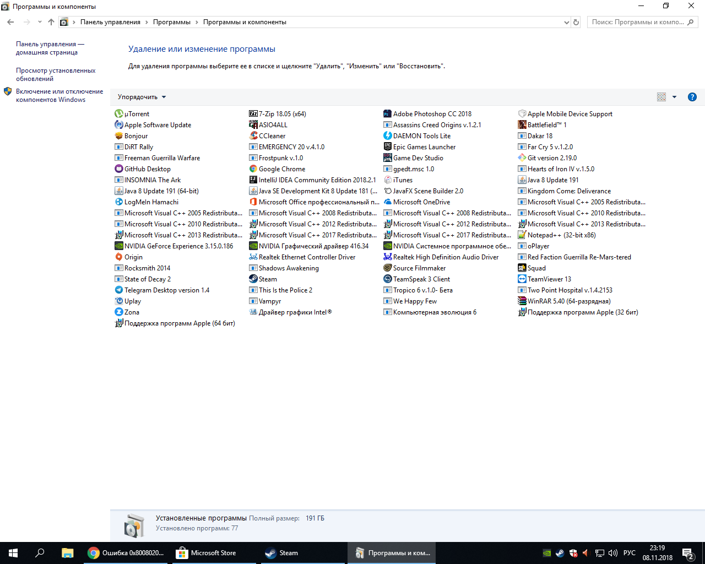Select Assassins Creed Origins v.1.2.1 entry
Screen dimensions: 705x564
[x=432, y=125]
